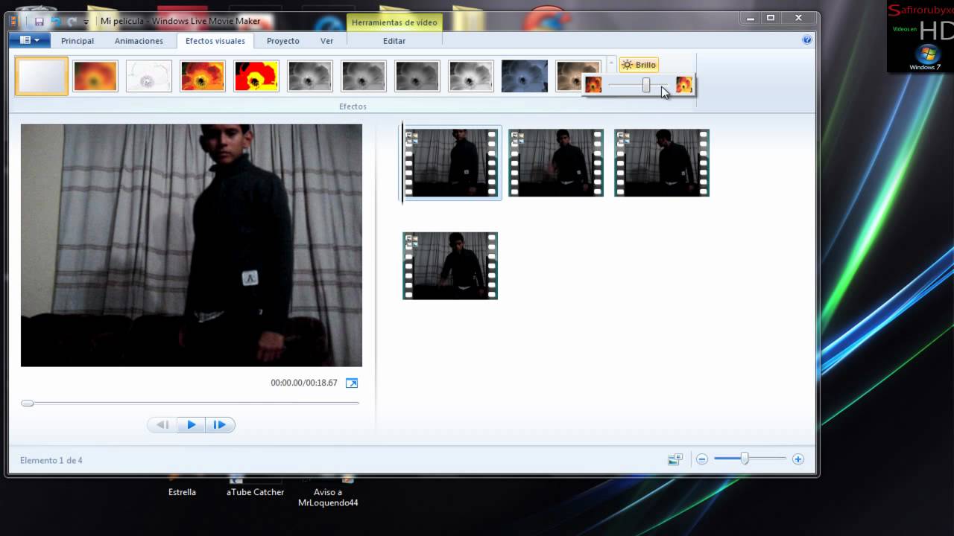Screen dimensions: 954x536
Task: Apply the edge-detection white sketch effect
Action: [149, 76]
